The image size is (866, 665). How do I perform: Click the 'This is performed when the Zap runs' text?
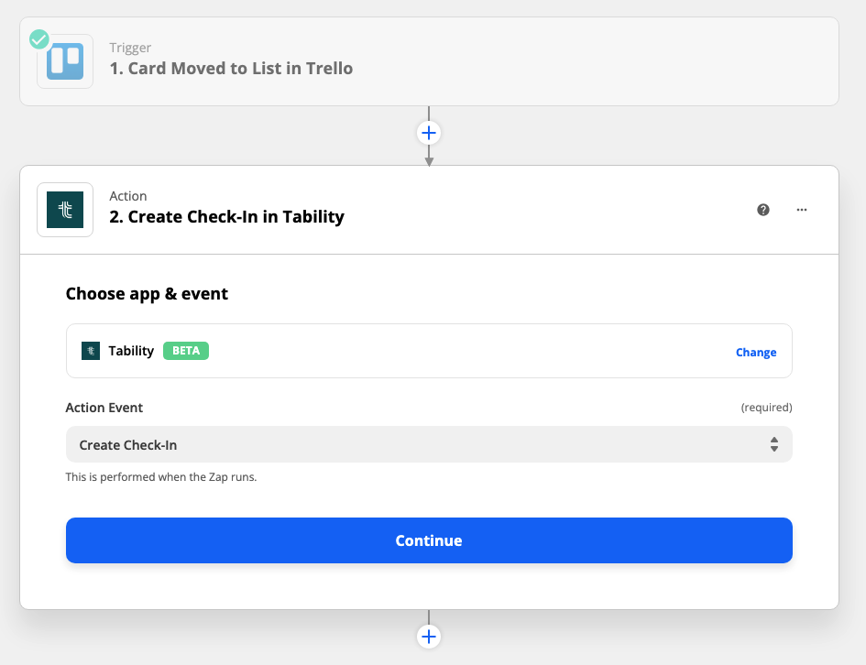pyautogui.click(x=161, y=477)
